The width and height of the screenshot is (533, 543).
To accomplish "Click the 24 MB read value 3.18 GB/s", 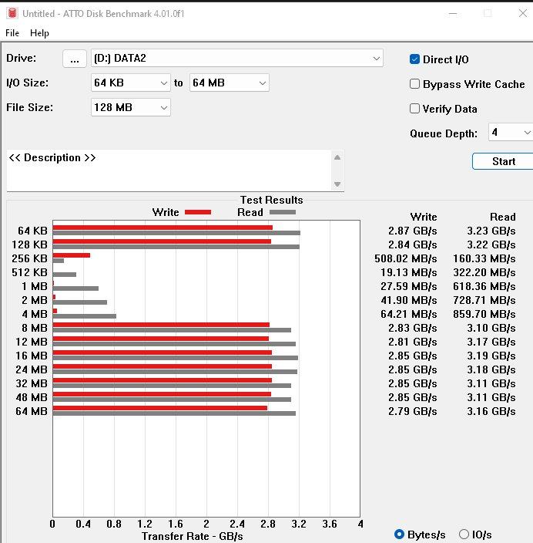I will [x=491, y=369].
